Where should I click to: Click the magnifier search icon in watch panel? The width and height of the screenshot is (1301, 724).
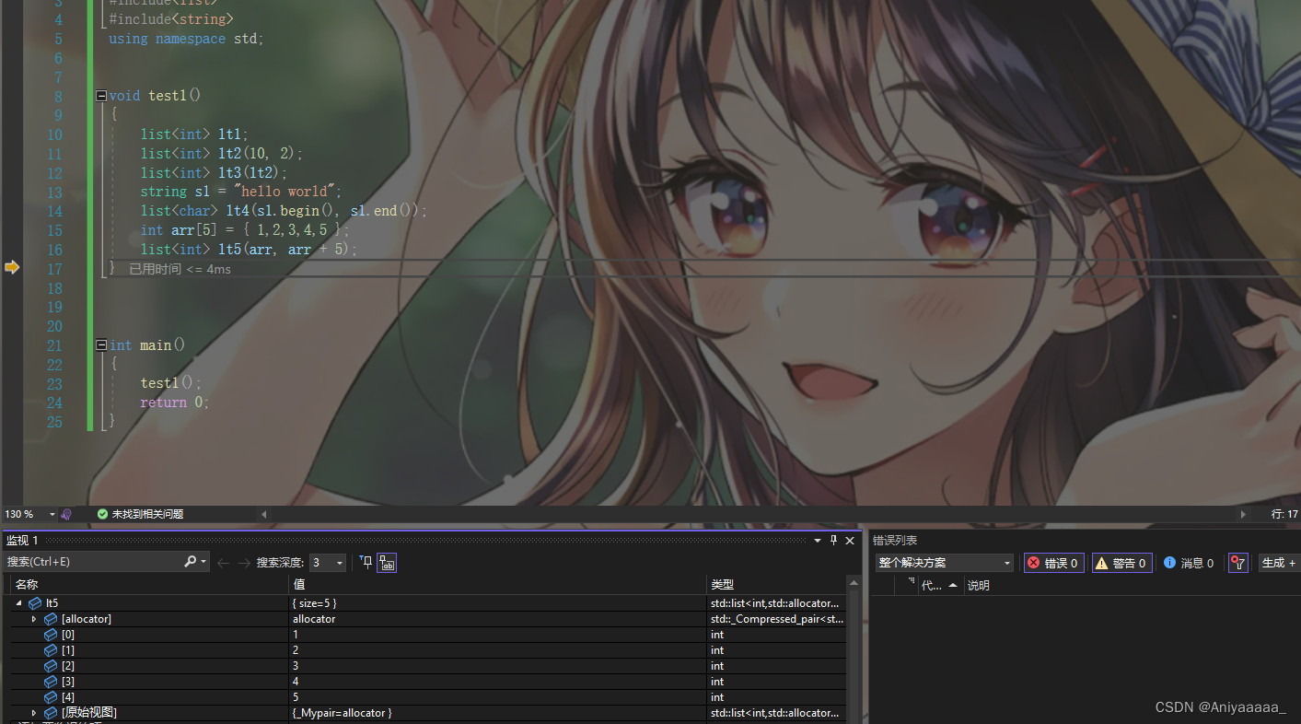191,562
